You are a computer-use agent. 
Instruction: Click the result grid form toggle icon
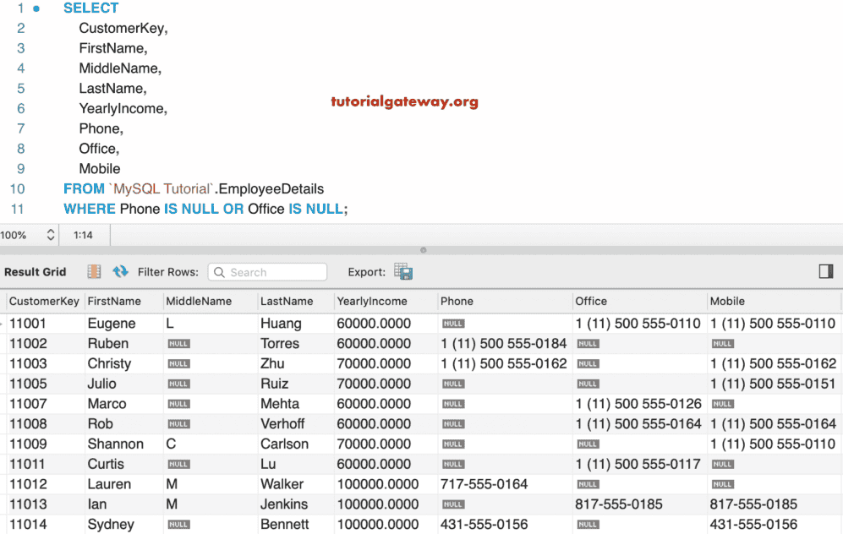pos(94,272)
